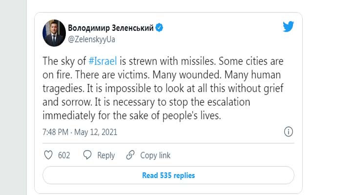
Task: Open the tweet info circle icon
Action: 288,132
